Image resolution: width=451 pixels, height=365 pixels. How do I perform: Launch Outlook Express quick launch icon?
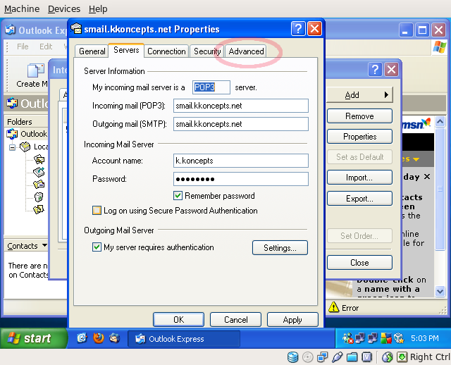(114, 338)
